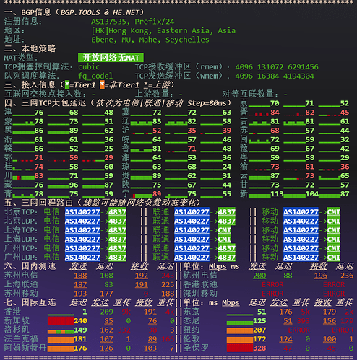Click 洛杉矶 latency value 149

[80, 330]
